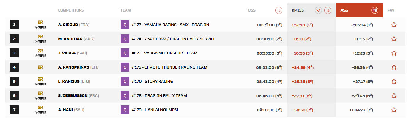Toggle favorite star for M. Andujar
Screen dimensions: 408x120
click(x=394, y=39)
